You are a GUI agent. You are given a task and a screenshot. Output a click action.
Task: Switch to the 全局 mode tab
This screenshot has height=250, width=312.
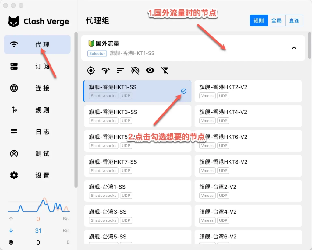tap(276, 20)
